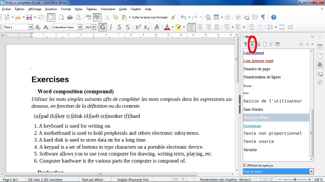Click the Clone formatting brush icon
Viewport: 325px width, 182px height.
[173, 17]
